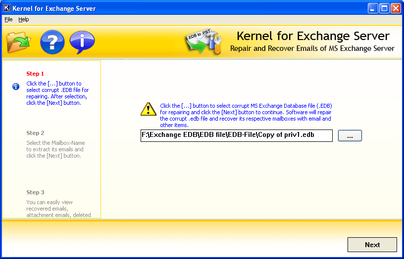The image size is (404, 259).
Task: Click the blue info icon beside Step 1
Action: (16, 86)
